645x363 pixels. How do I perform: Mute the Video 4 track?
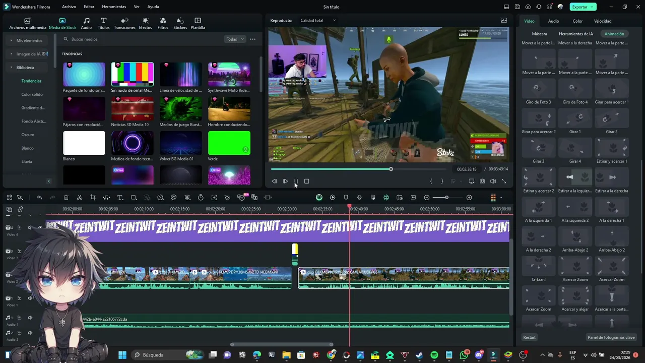click(x=30, y=227)
